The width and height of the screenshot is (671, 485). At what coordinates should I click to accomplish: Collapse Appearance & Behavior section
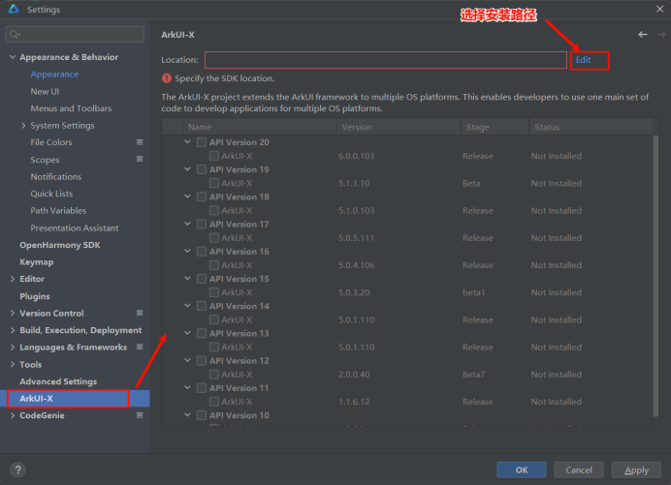click(13, 57)
